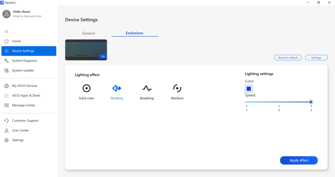Screen dimensions: 335x177
Task: Open User Center label
Action: coord(21,130)
